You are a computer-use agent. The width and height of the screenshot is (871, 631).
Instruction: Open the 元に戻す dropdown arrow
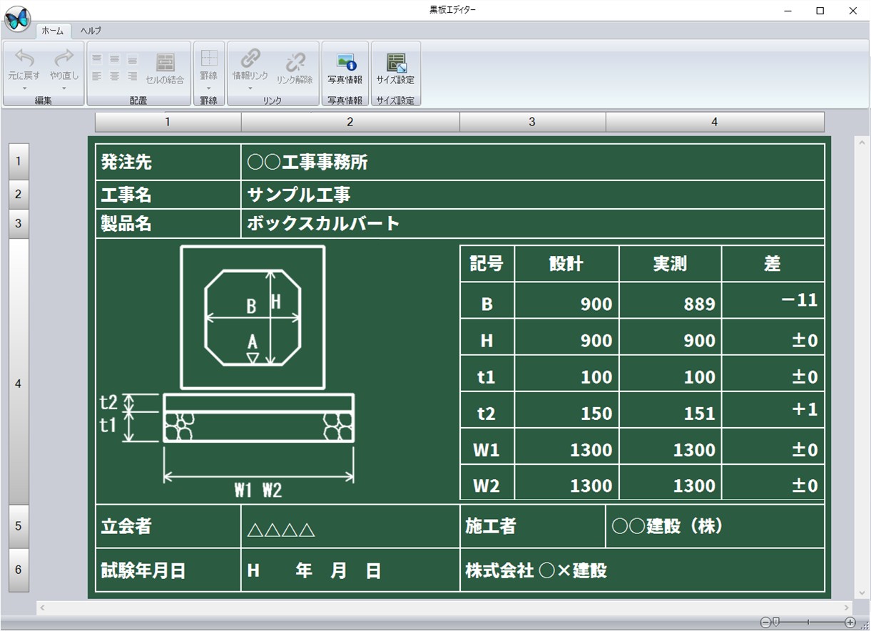[x=24, y=88]
